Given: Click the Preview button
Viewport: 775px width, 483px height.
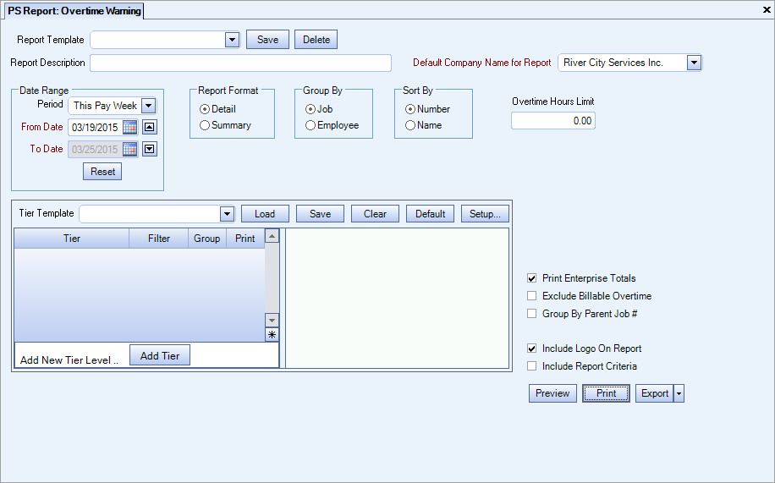Looking at the screenshot, I should 552,393.
